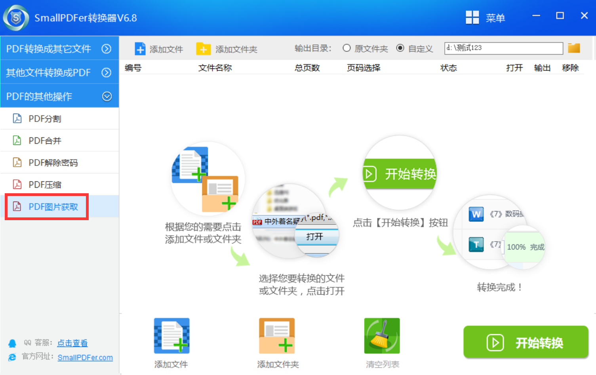596x375 pixels.
Task: Click the 添加文件 toolbar icon
Action: [x=140, y=49]
